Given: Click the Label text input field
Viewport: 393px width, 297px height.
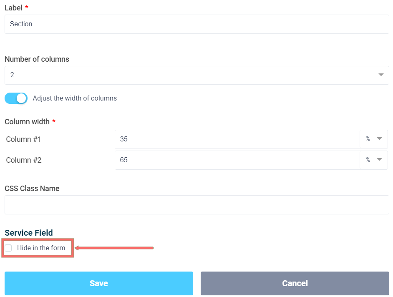Looking at the screenshot, I should tap(196, 24).
